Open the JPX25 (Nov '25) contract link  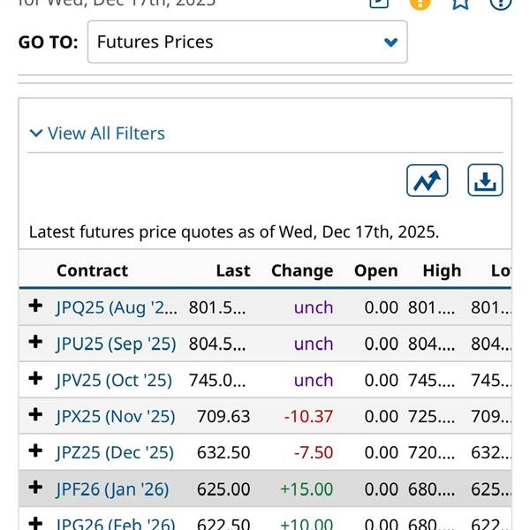click(116, 415)
